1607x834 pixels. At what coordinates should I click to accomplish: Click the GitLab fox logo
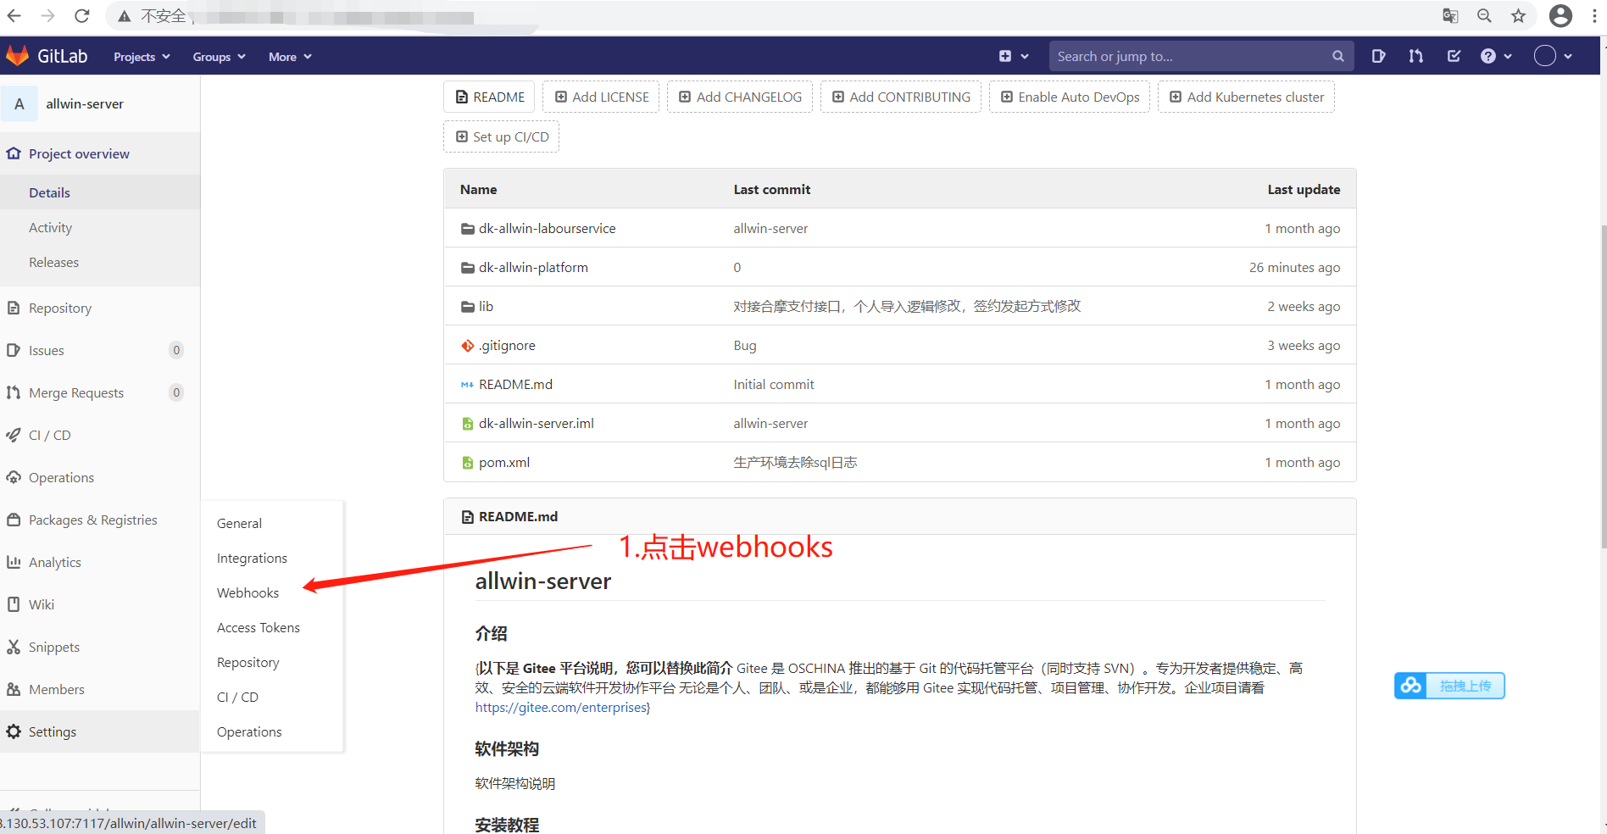click(17, 56)
